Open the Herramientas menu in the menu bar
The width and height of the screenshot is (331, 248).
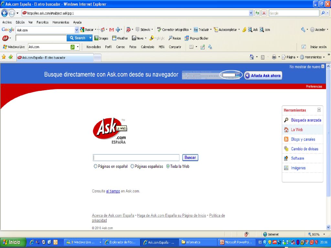point(61,22)
